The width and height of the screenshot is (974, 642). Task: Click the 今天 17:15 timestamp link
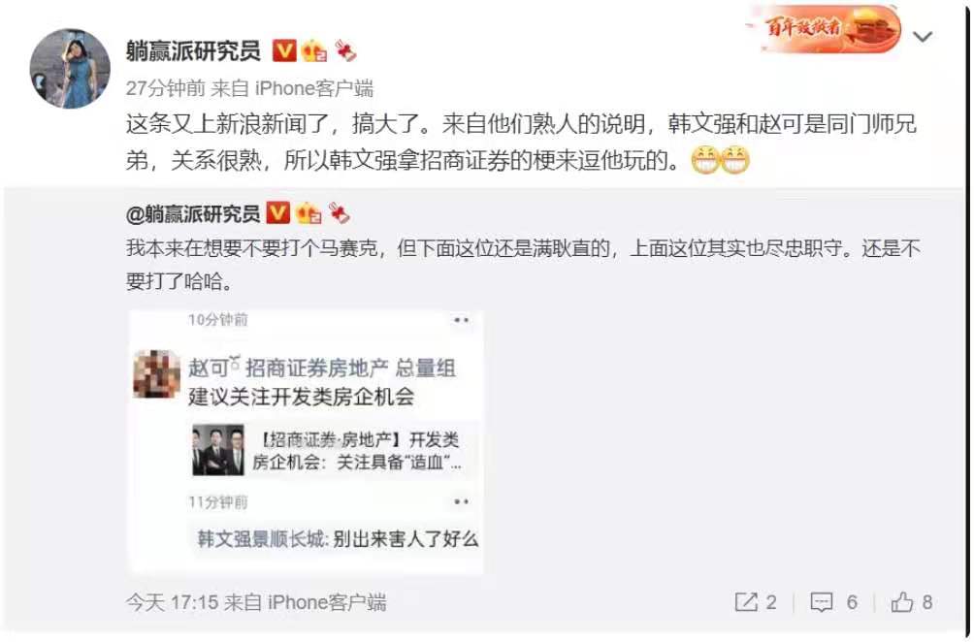[172, 601]
